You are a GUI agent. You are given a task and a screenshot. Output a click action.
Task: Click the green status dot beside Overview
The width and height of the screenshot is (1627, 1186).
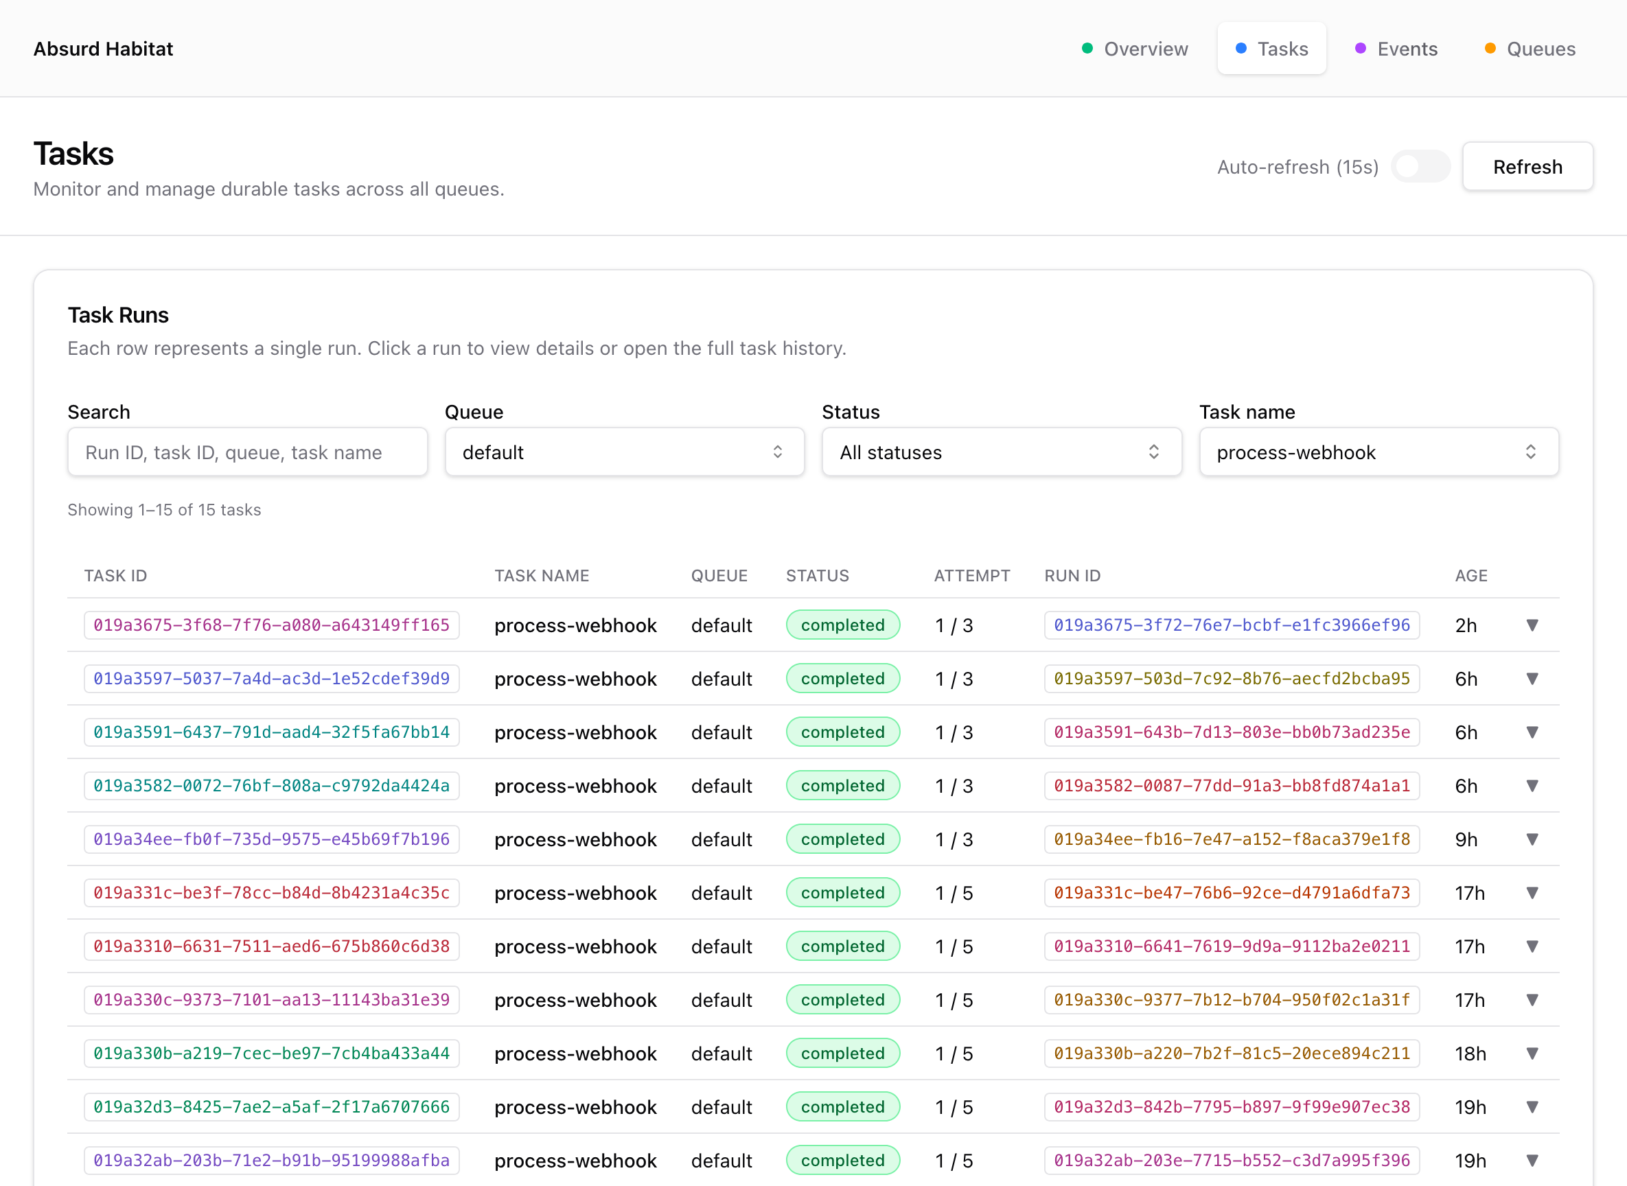tap(1088, 48)
